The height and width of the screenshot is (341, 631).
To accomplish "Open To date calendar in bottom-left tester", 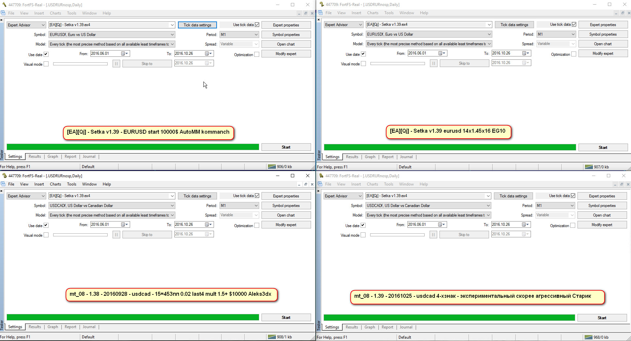I will (208, 224).
